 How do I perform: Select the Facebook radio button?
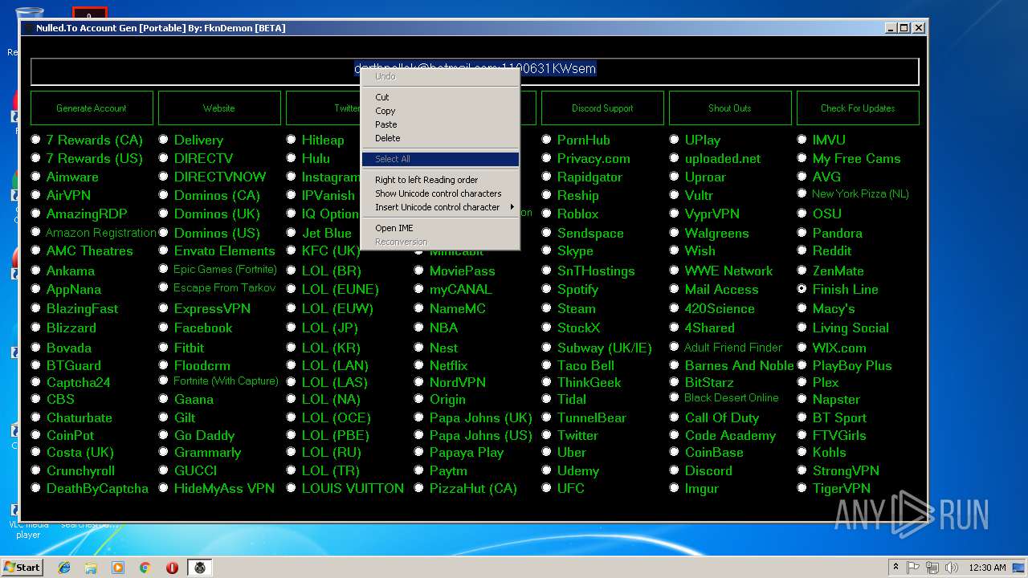[163, 328]
